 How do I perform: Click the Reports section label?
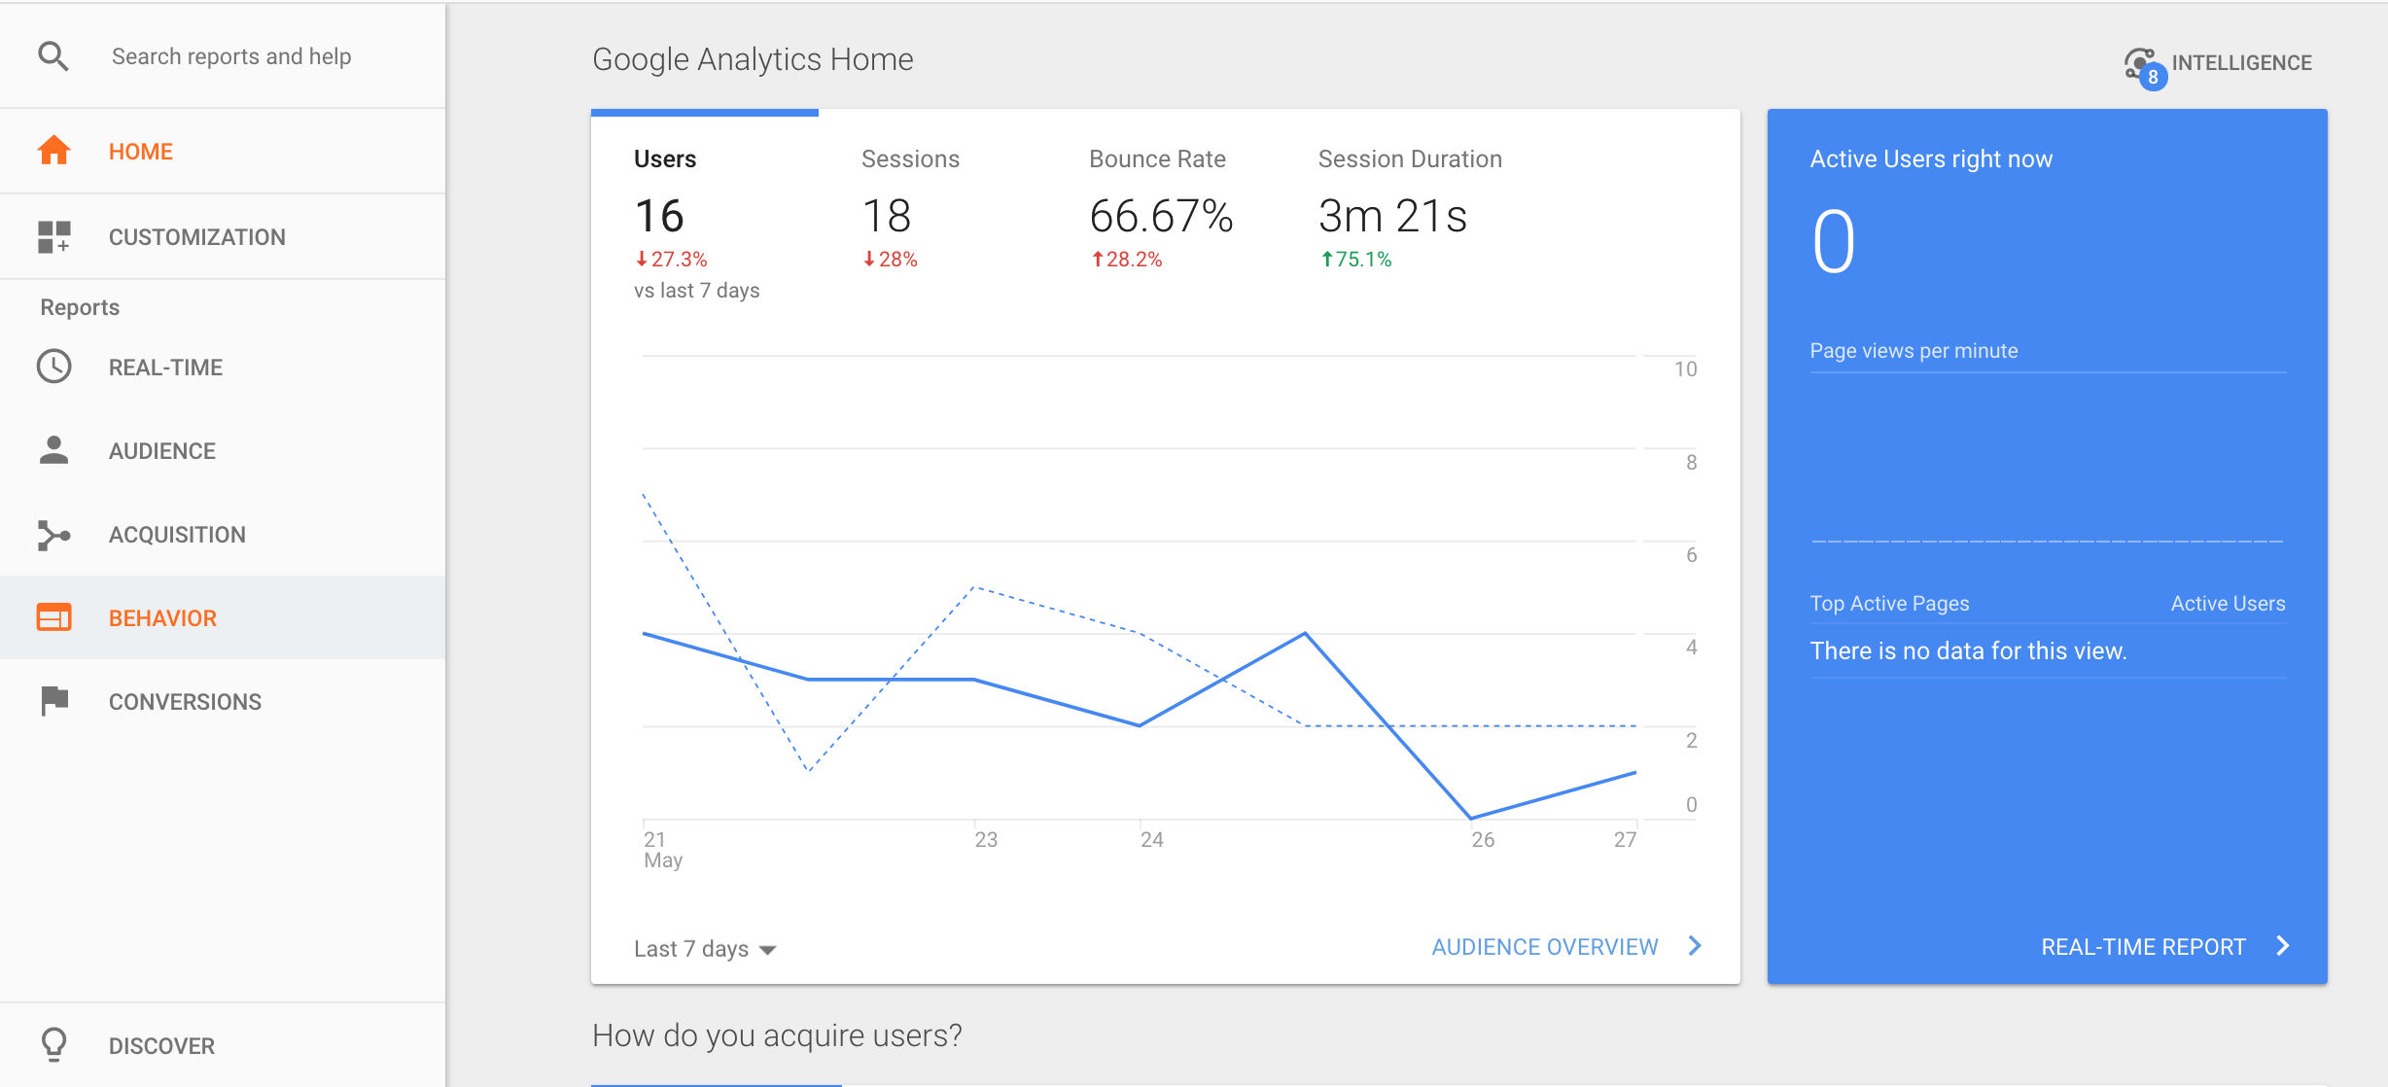coord(80,307)
